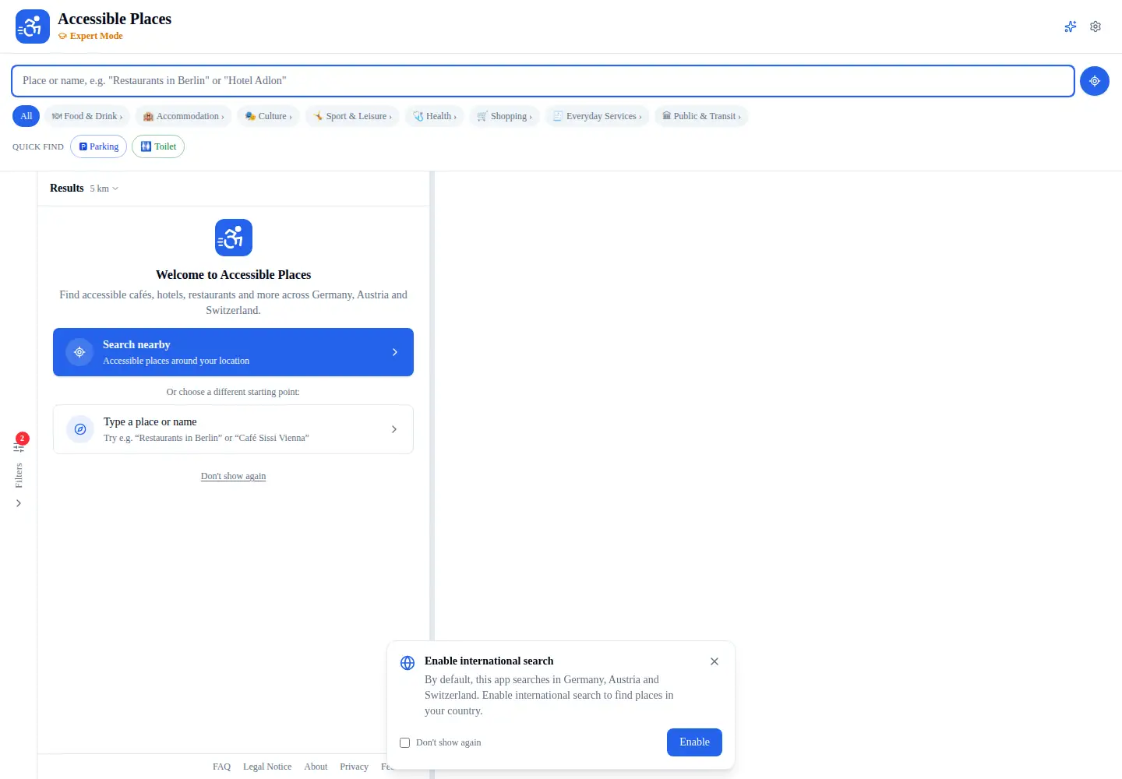Expand the Culture category
Viewport: 1122px width, 779px height.
[x=268, y=116]
